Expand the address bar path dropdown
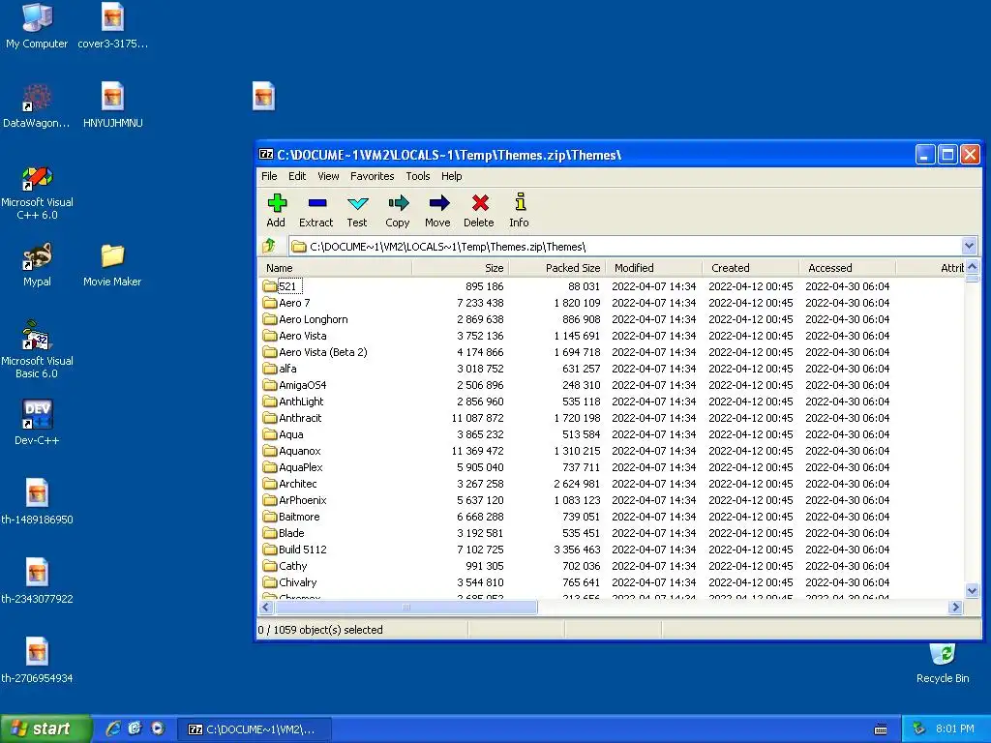Viewport: 991px width, 743px height. (x=969, y=246)
